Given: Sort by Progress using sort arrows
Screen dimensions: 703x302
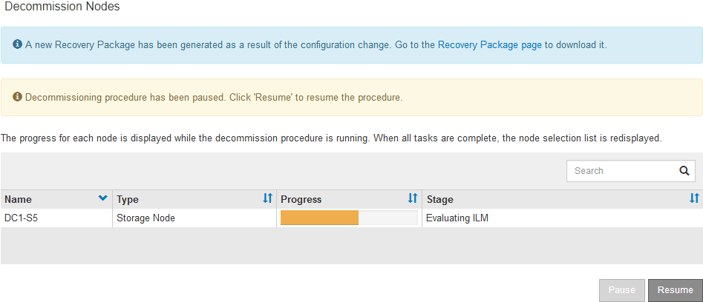Looking at the screenshot, I should (x=413, y=198).
